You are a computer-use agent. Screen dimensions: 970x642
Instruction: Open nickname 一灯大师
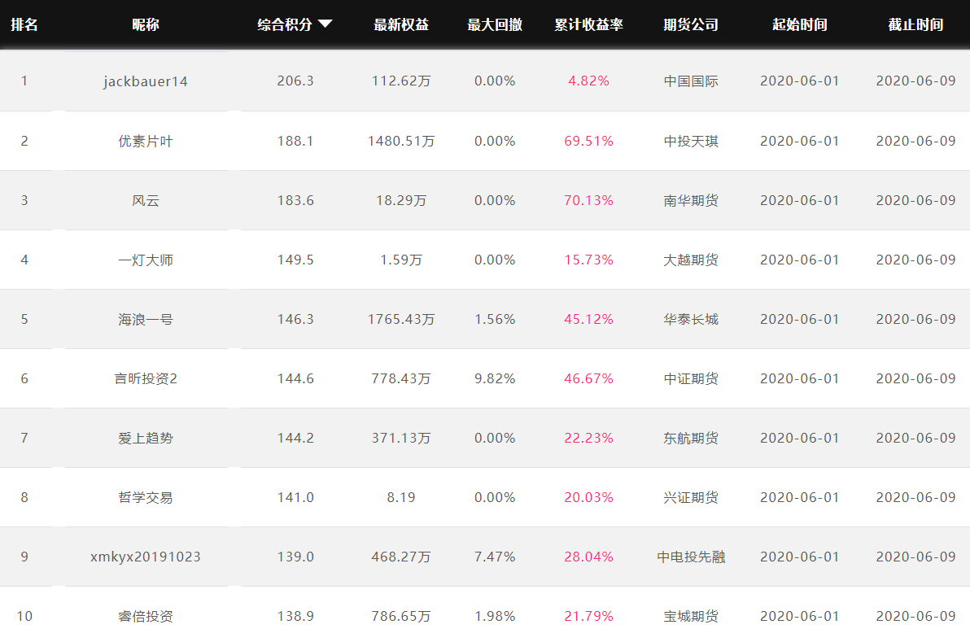(x=146, y=260)
